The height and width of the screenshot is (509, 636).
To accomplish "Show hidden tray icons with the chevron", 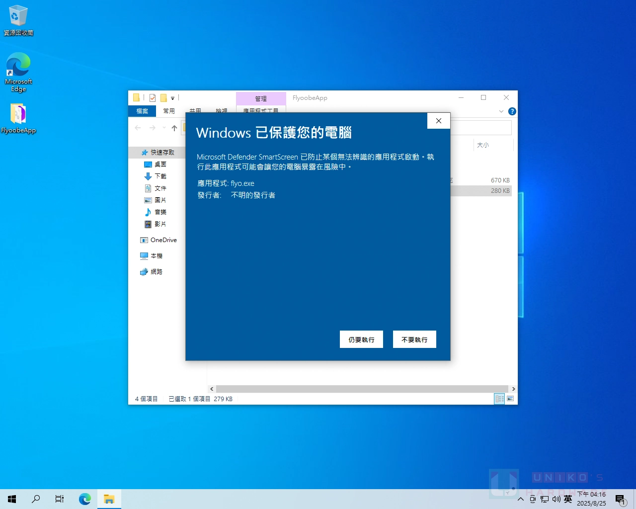I will (x=520, y=499).
